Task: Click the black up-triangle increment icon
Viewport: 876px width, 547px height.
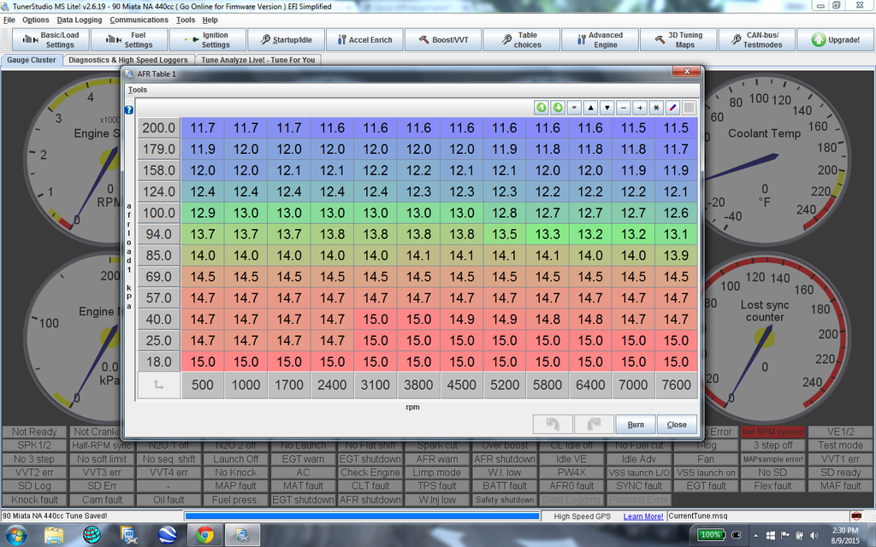Action: [590, 108]
